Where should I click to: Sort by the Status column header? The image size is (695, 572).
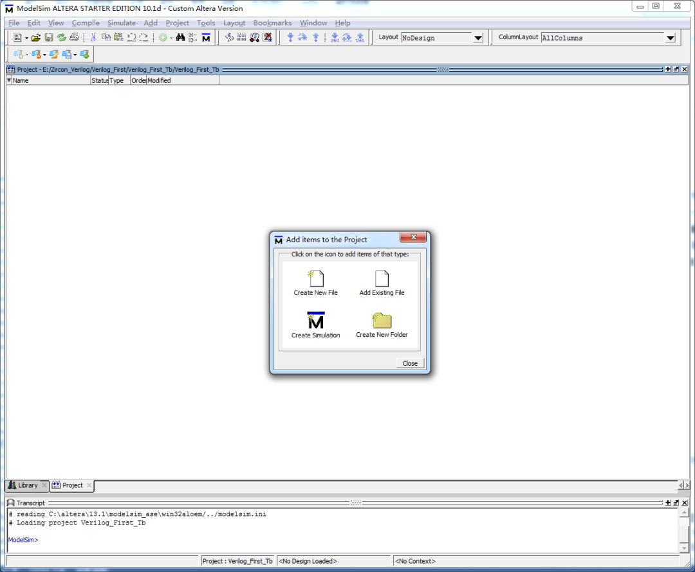[x=99, y=80]
